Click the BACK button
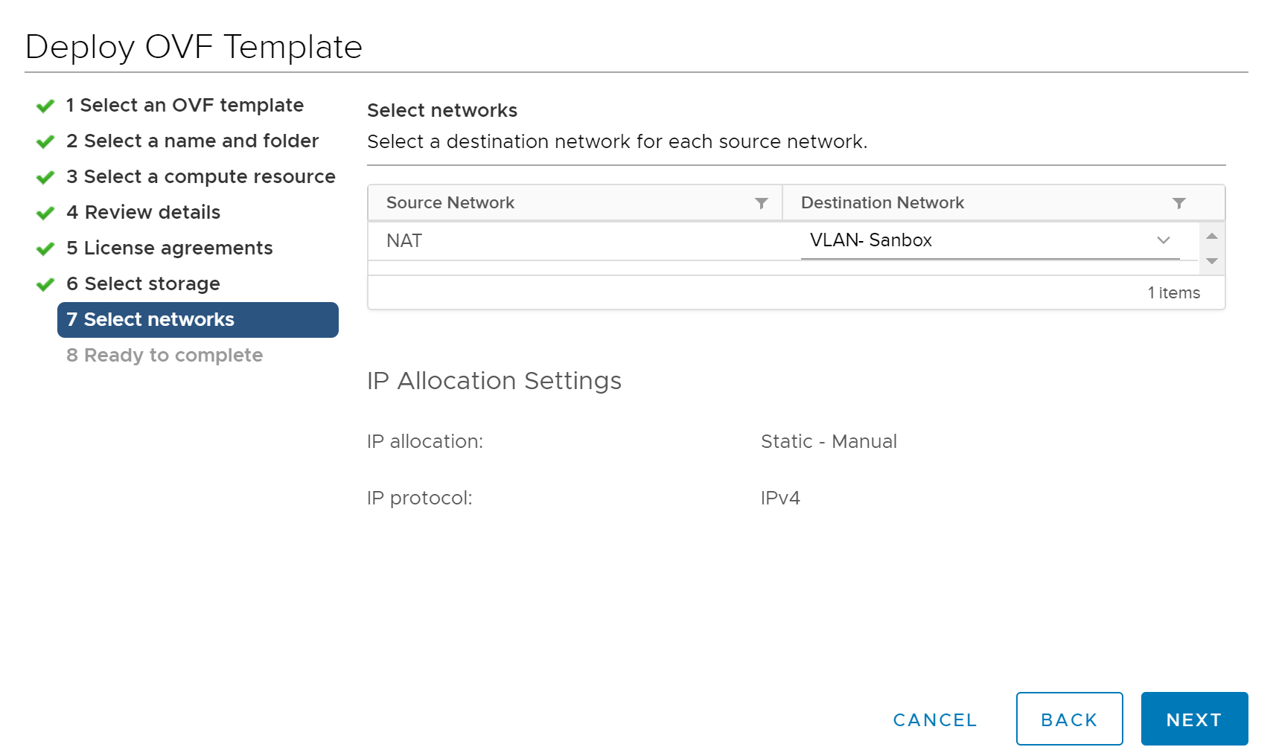The image size is (1276, 747). [1069, 719]
